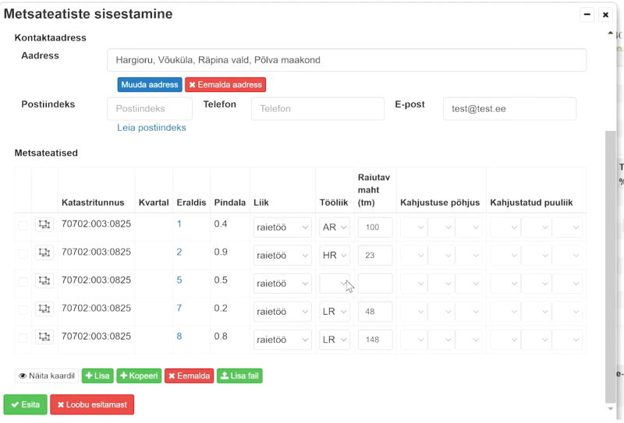Click the map icon for eraldis 8 row
Image resolution: width=624 pixels, height=423 pixels.
tap(44, 337)
